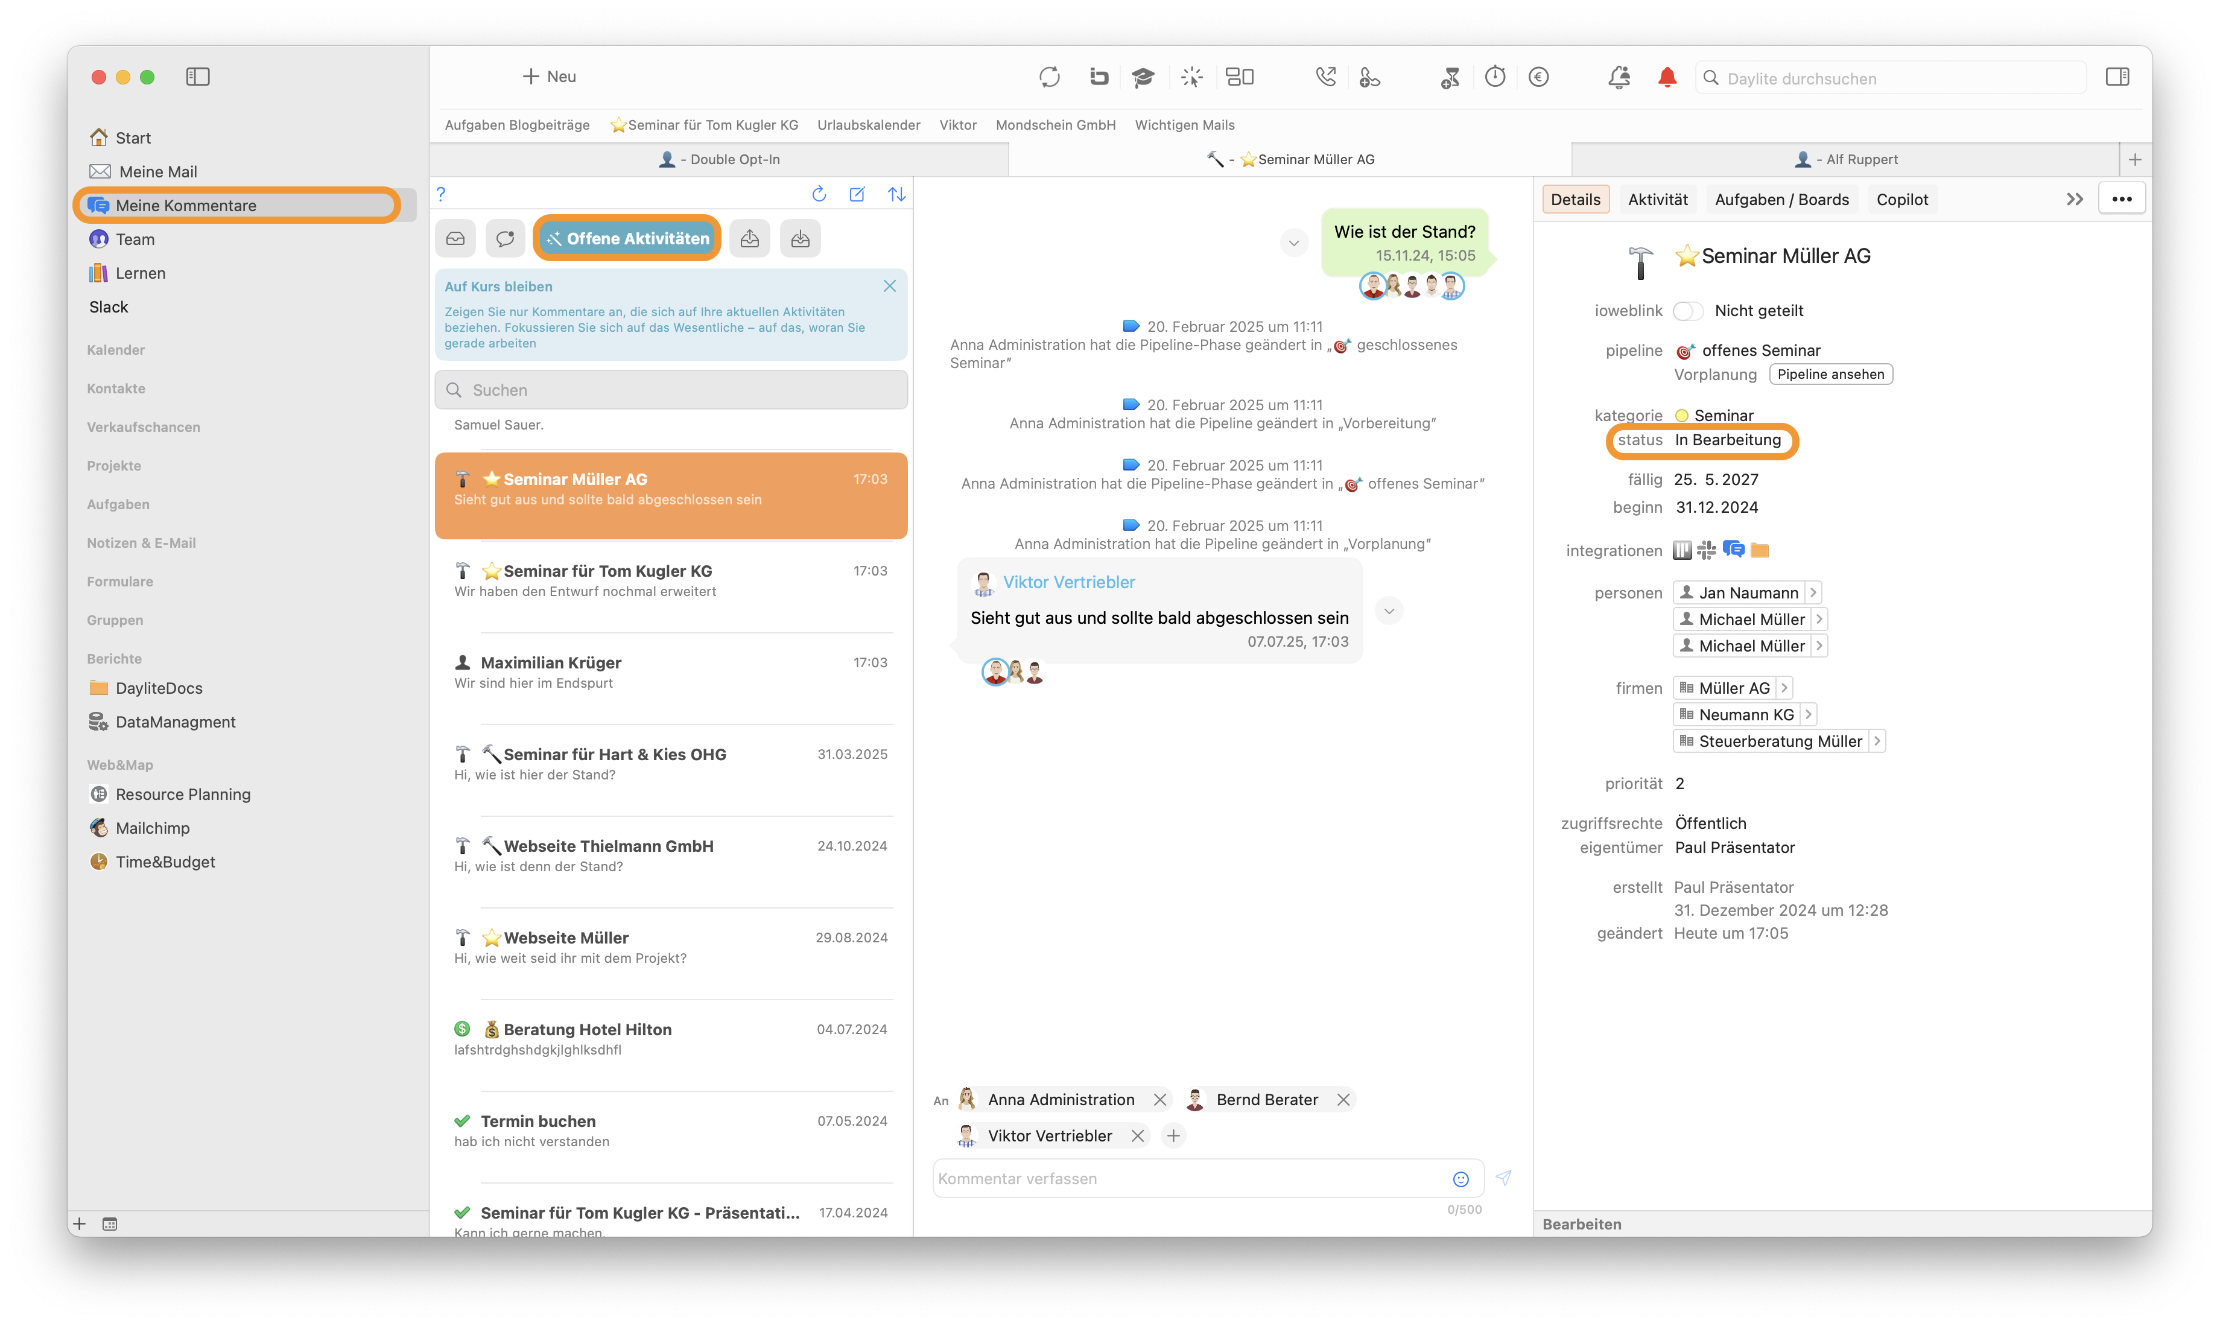Viewport: 2220px width, 1326px height.
Task: Open Urlaubskalender favorite link
Action: point(868,125)
